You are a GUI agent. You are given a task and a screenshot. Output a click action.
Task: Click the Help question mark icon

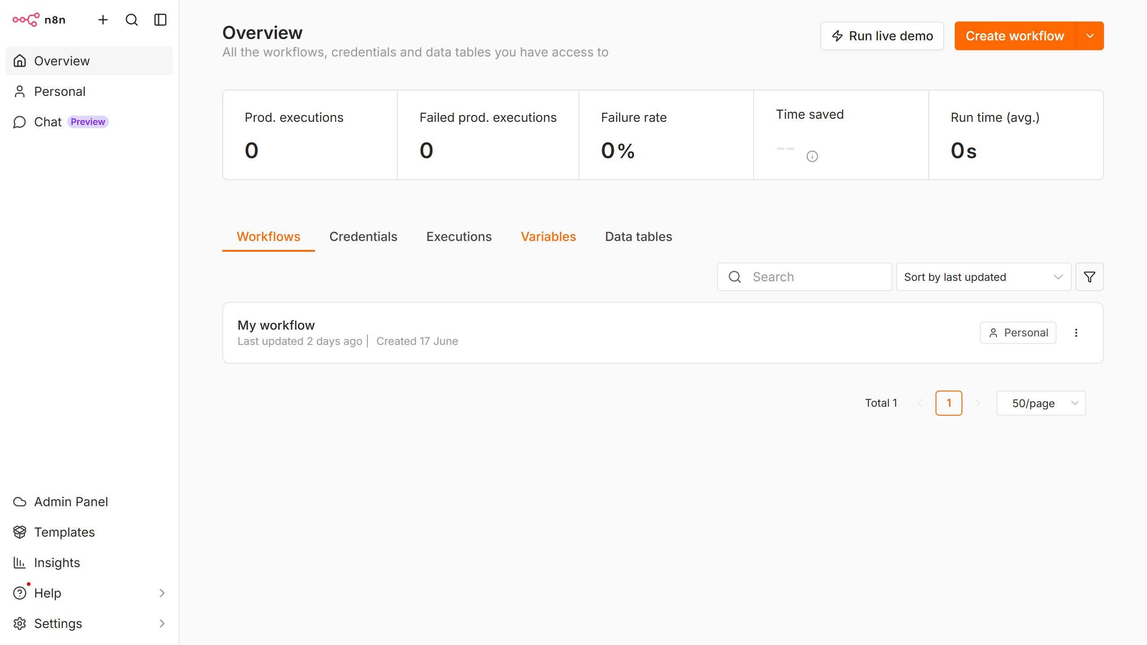coord(20,593)
